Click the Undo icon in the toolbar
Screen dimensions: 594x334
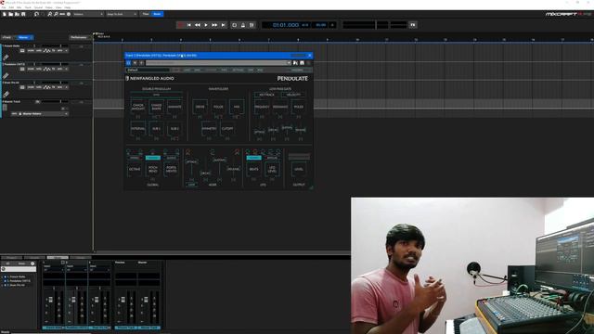pyautogui.click(x=36, y=14)
